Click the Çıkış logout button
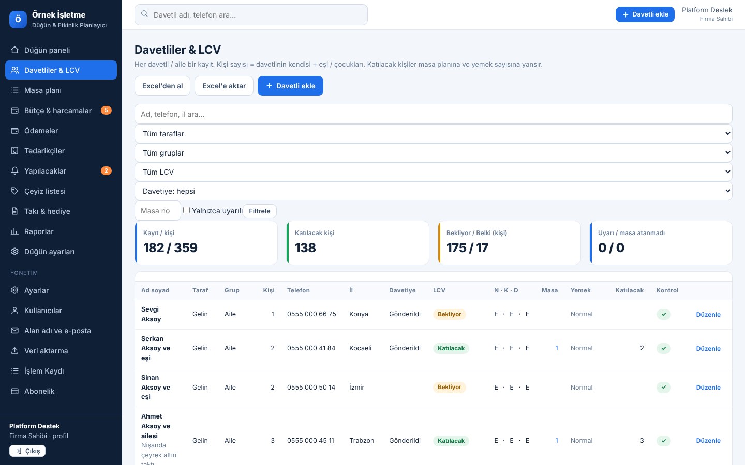 pos(27,451)
